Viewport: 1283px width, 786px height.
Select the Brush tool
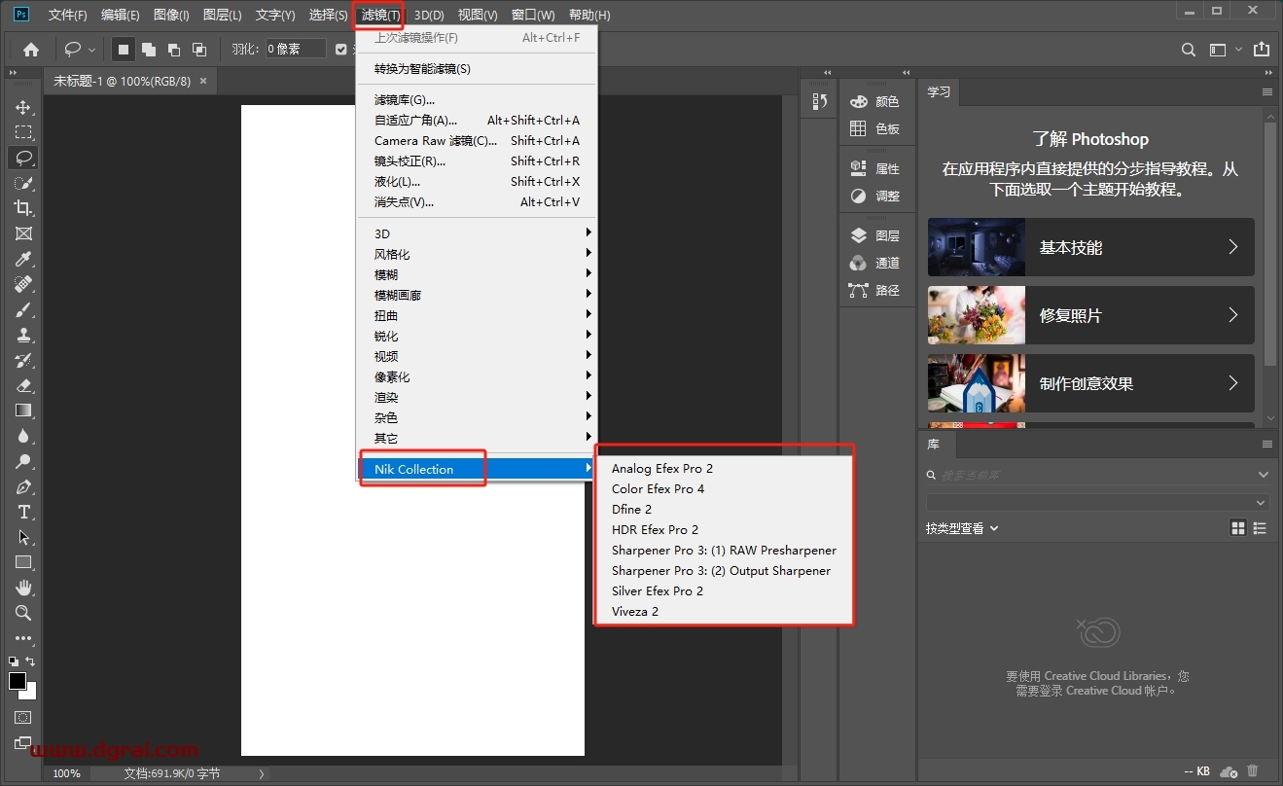[x=23, y=309]
